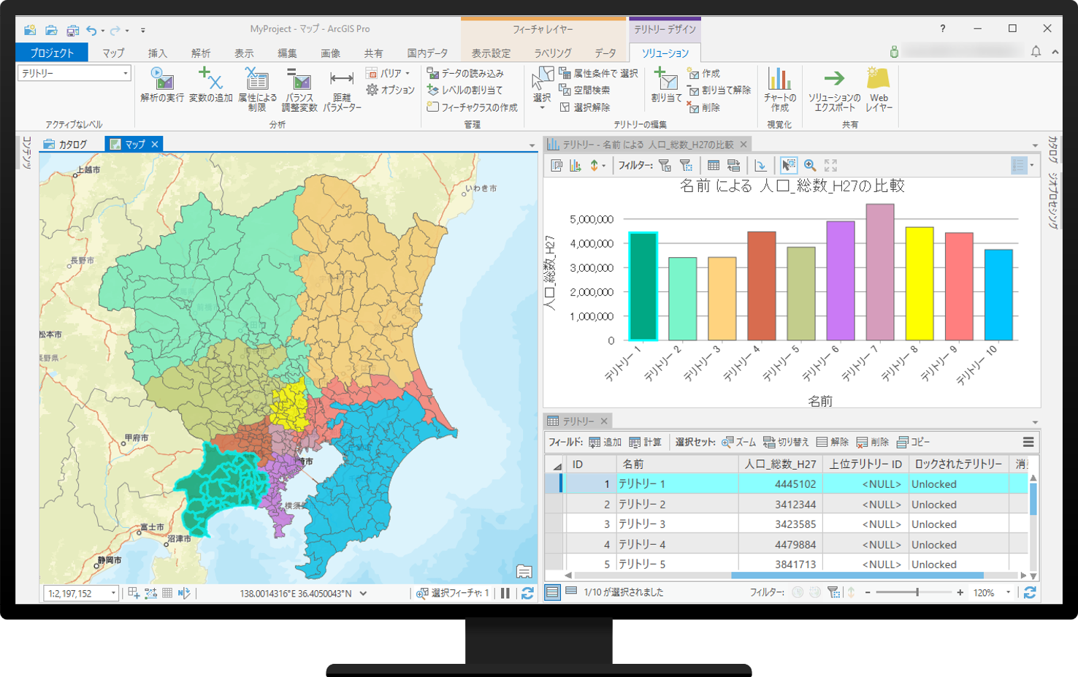Click chart zoom-in magnifier icon
This screenshot has height=677, width=1078.
click(x=810, y=166)
